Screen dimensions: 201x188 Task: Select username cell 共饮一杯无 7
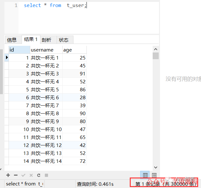(46, 105)
